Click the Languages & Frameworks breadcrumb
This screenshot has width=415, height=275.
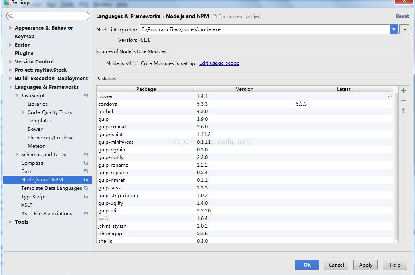coord(128,16)
